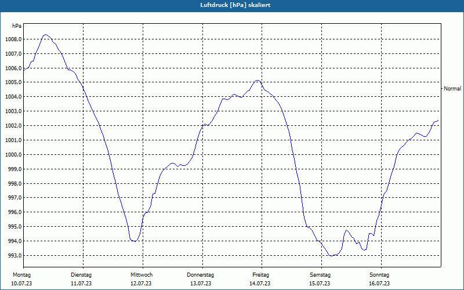Click the date 10.07.23
Screen dimensions: 464x290
pyautogui.click(x=21, y=284)
